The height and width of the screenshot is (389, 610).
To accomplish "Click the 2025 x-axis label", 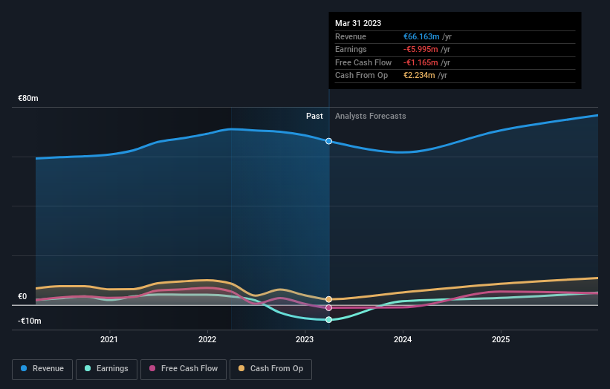I will 501,339.
